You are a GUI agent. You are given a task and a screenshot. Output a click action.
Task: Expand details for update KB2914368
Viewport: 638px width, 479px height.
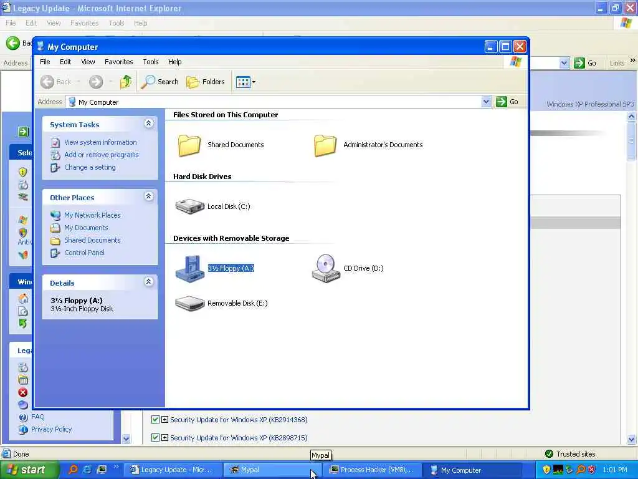click(x=164, y=420)
